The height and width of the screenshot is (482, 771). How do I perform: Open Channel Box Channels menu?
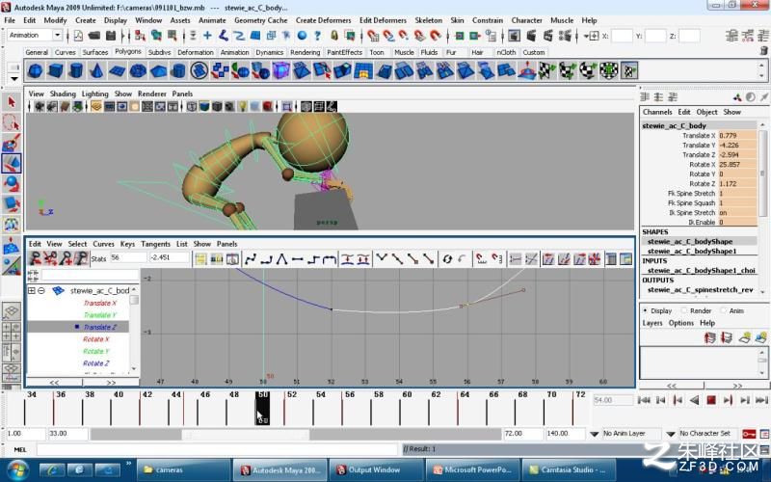[x=657, y=112]
